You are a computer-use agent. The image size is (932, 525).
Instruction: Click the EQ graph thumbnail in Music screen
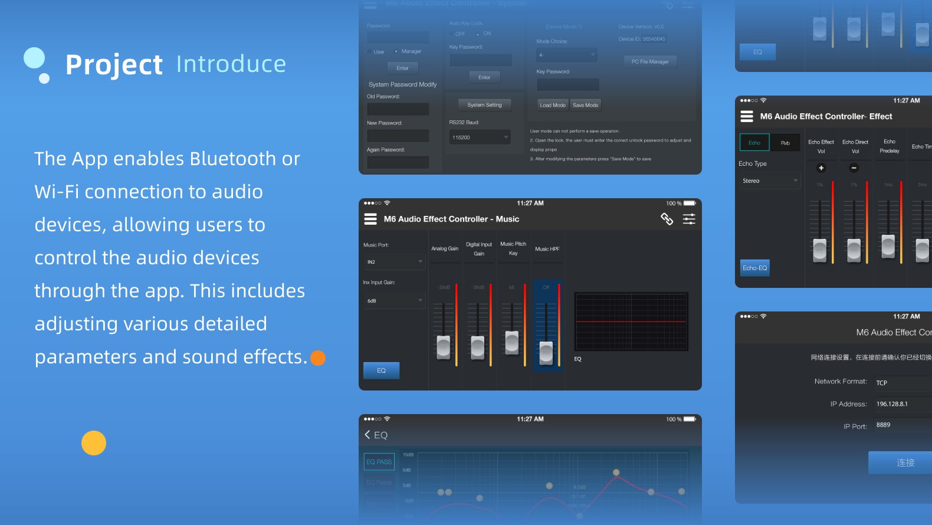[x=631, y=321]
